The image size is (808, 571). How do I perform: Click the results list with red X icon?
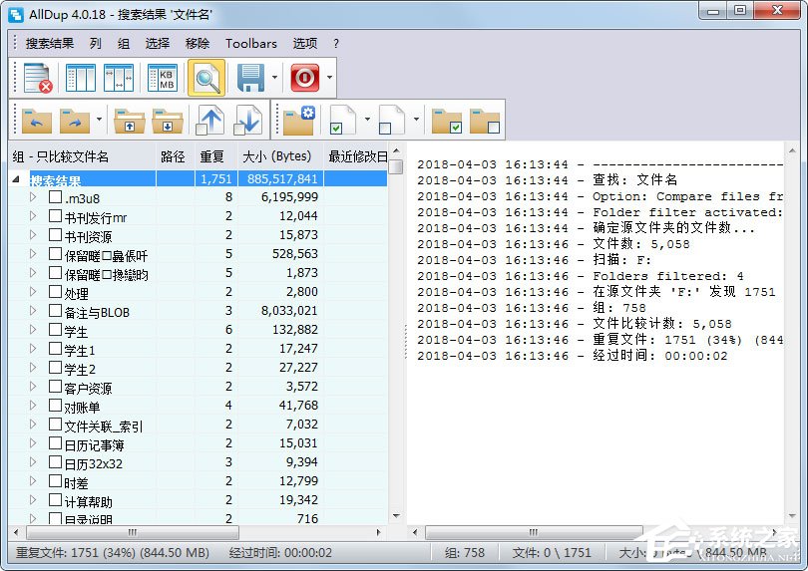37,78
